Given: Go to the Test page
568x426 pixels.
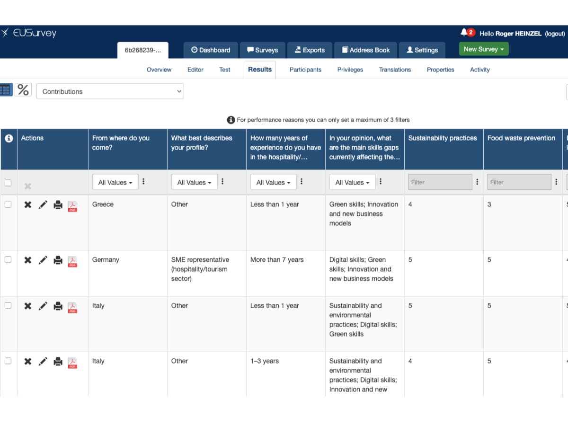Looking at the screenshot, I should pos(225,70).
